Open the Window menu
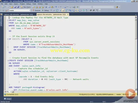 click(x=40, y=4)
